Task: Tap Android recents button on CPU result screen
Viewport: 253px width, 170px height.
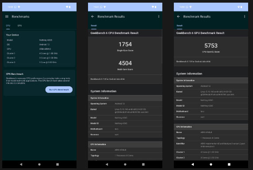Action: [x=143, y=164]
